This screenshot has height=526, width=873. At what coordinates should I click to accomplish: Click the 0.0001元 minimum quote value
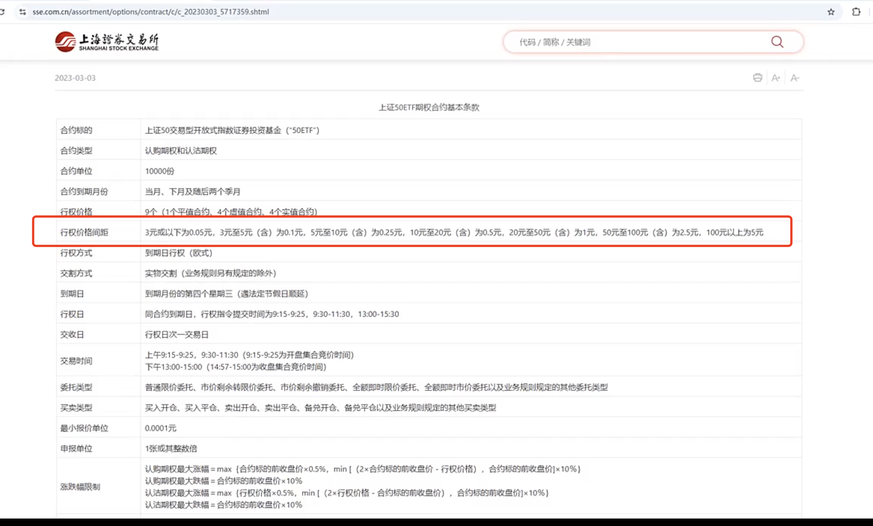tap(160, 428)
